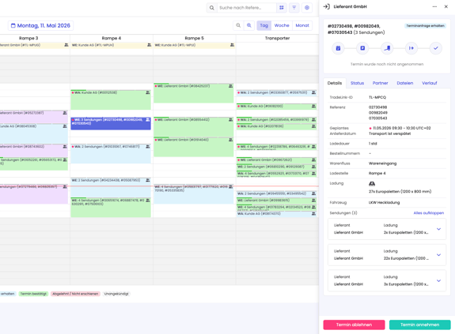Open the three-dot menu in Lieferant panel

coord(434,6)
